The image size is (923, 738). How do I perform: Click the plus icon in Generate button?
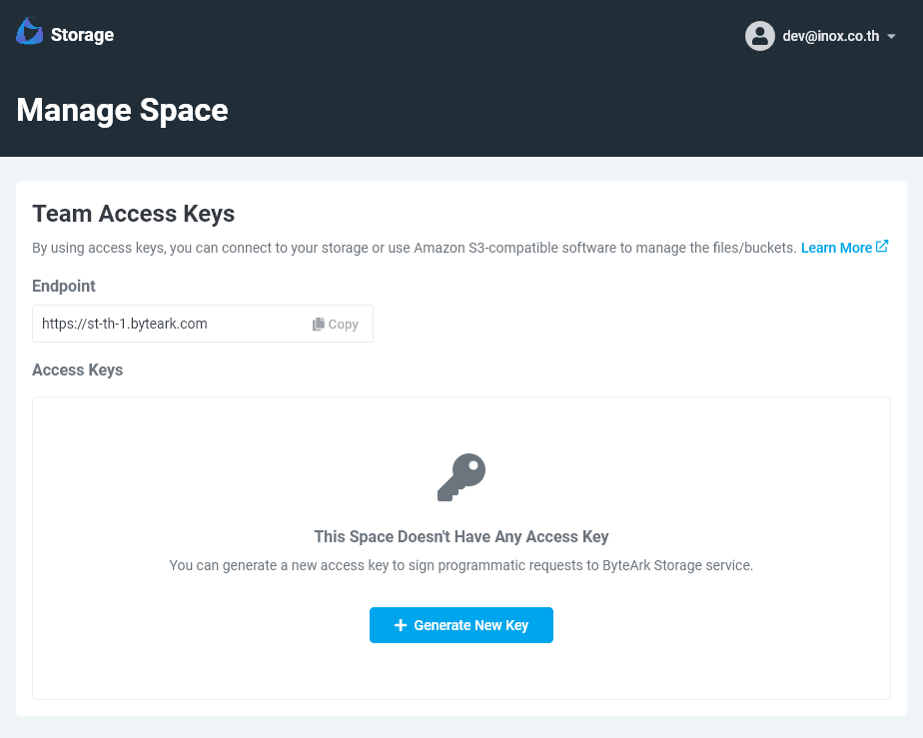(401, 625)
